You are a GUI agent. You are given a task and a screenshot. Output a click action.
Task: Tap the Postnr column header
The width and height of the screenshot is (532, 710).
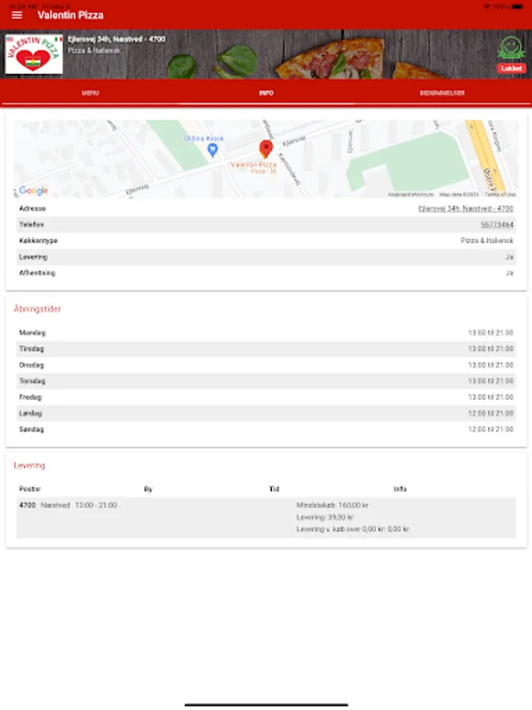pyautogui.click(x=30, y=489)
